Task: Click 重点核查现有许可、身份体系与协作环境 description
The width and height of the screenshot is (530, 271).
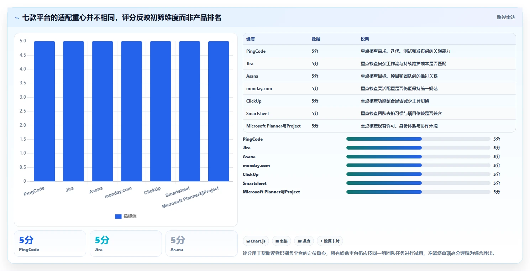Action: 399,126
